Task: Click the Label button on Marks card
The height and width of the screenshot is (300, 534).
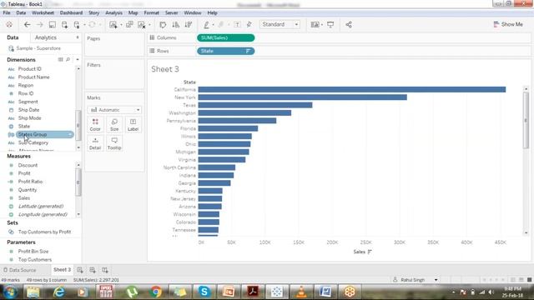Action: point(133,125)
